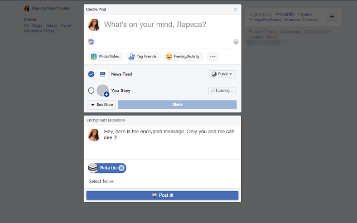
Task: Click the profile photo in Maskbook panel
Action: pyautogui.click(x=94, y=135)
